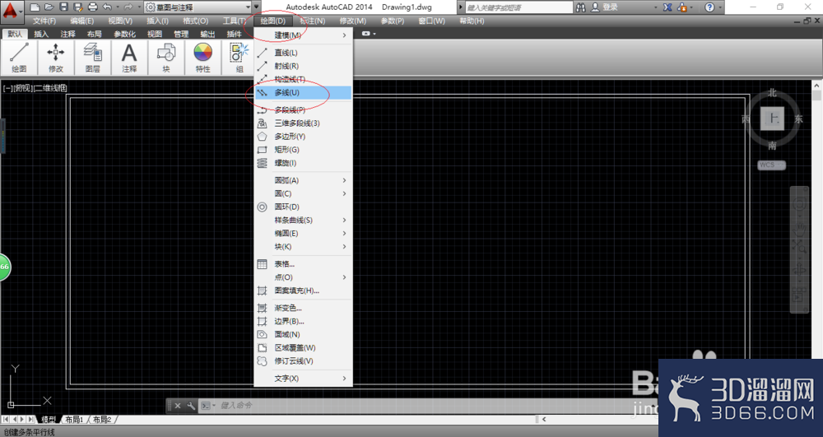Viewport: 823px width, 437px height.
Task: Open the 图层 ribbon panel
Action: coord(92,58)
